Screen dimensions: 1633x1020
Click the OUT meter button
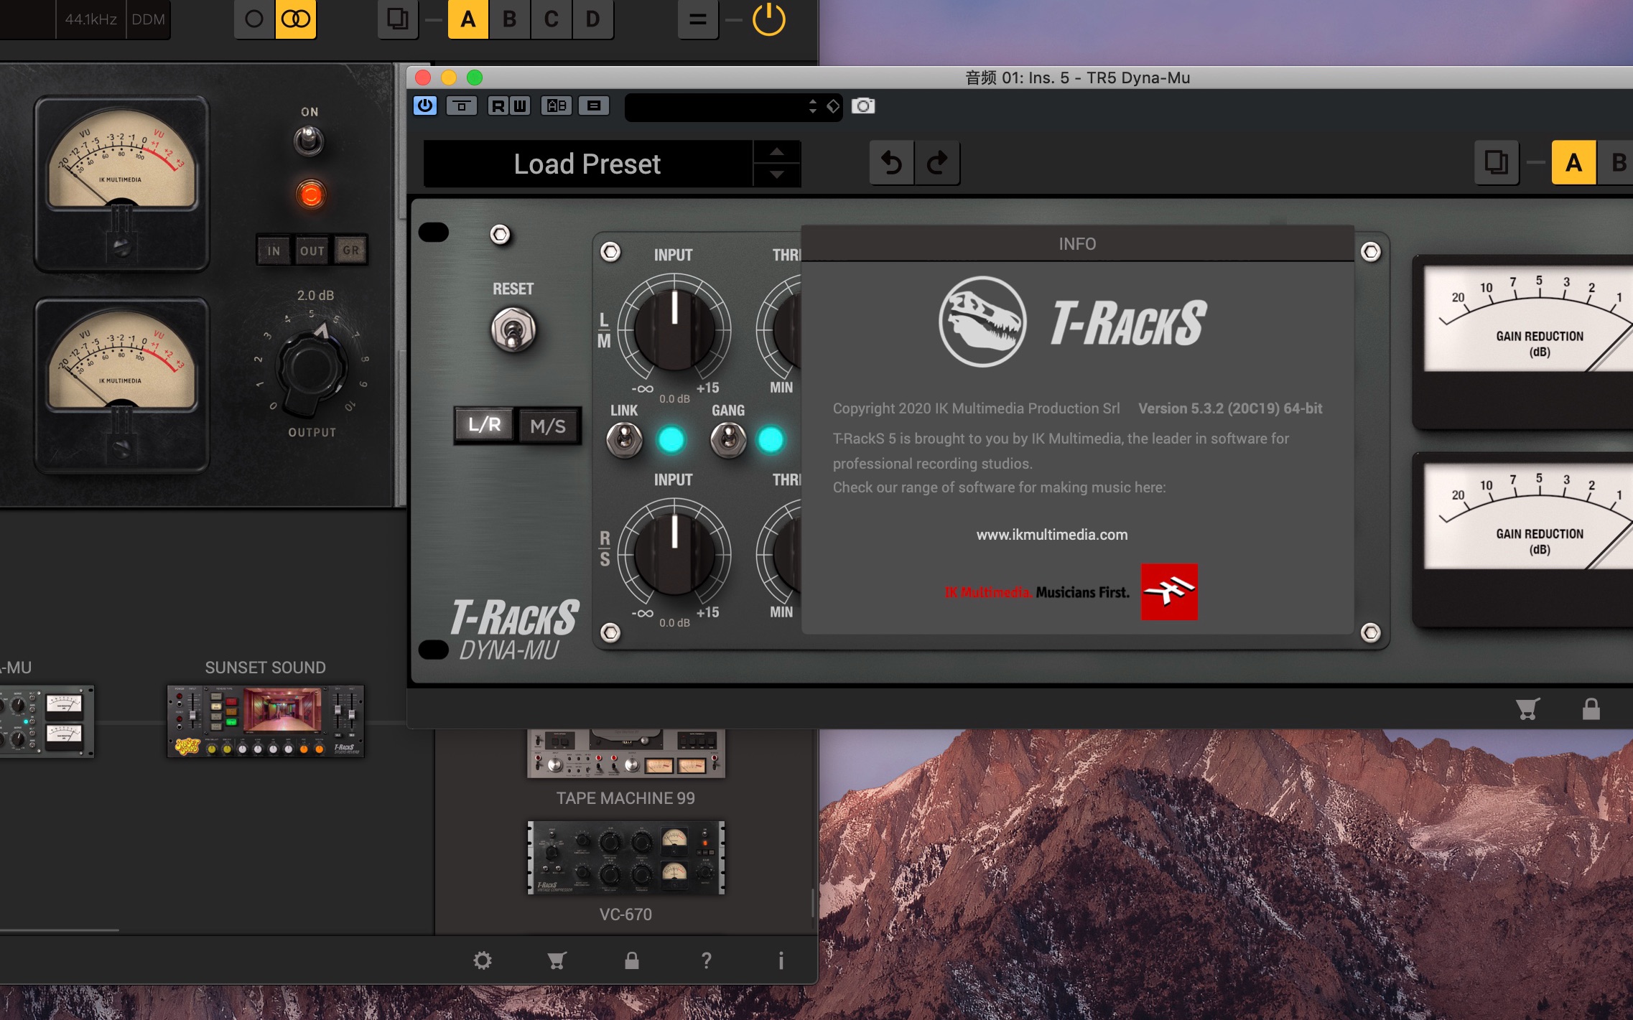click(312, 251)
